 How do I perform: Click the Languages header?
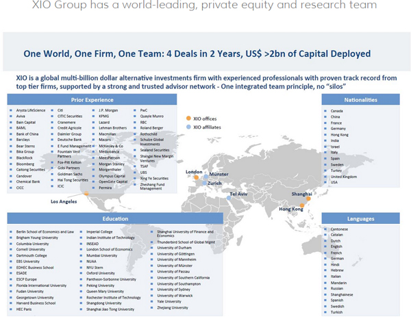click(x=361, y=219)
